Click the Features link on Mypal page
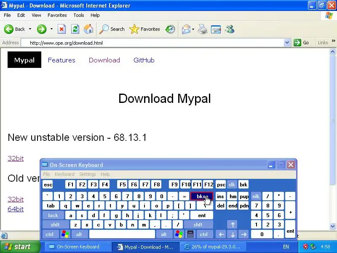The height and width of the screenshot is (253, 337). pyautogui.click(x=62, y=60)
